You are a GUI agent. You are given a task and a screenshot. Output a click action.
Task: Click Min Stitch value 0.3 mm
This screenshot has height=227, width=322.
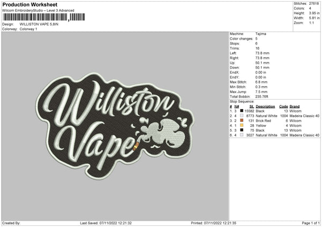(261, 87)
